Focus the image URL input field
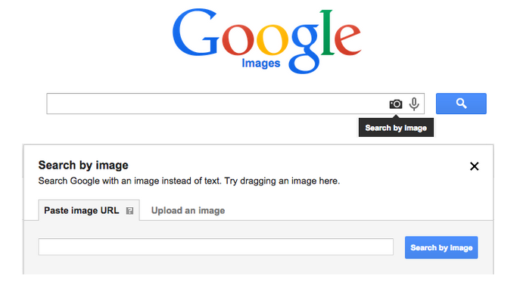 (216, 247)
